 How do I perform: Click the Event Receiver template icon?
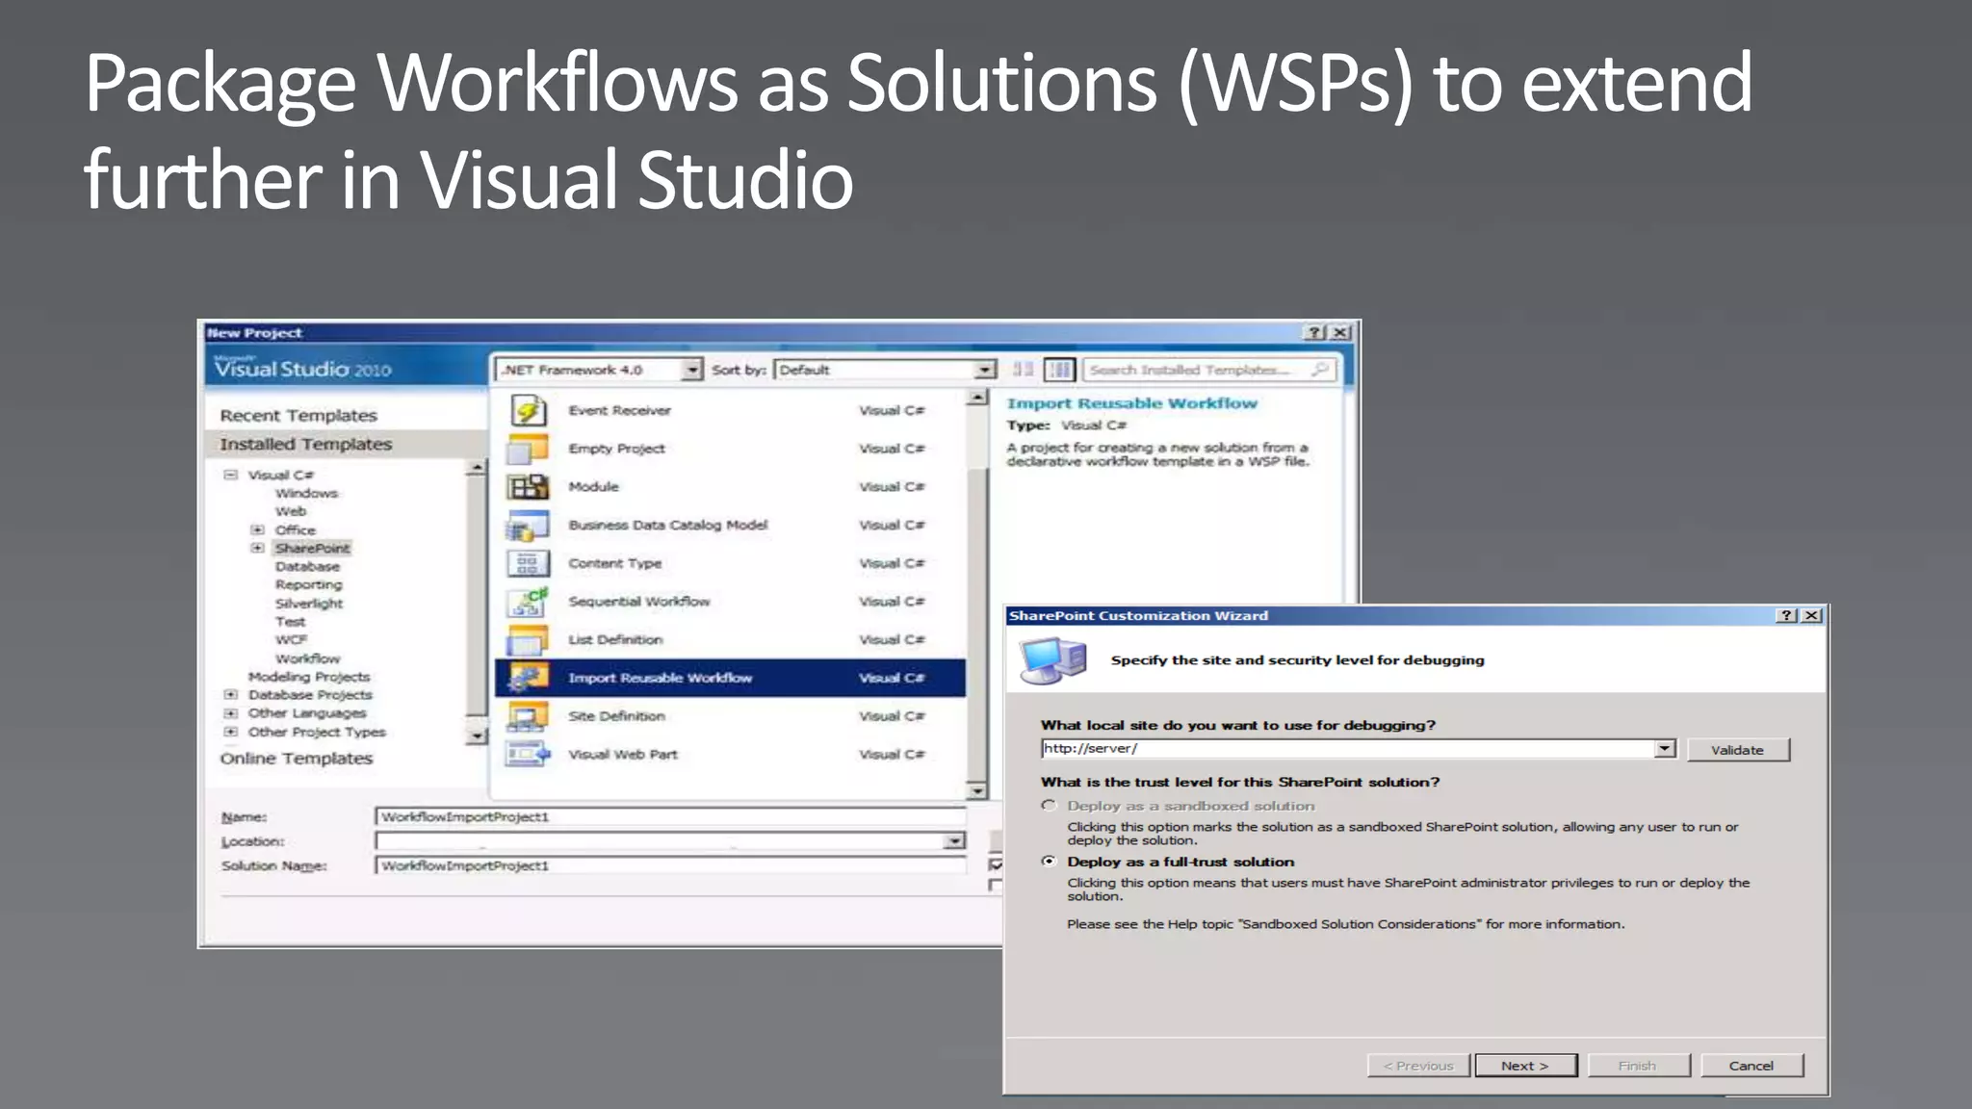pos(528,411)
